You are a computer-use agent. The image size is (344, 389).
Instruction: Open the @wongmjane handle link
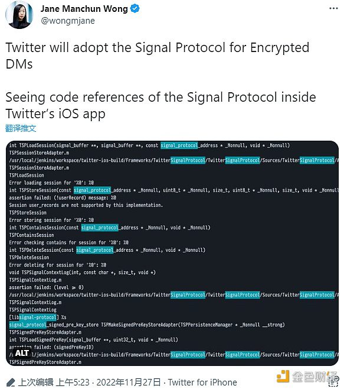pos(68,21)
